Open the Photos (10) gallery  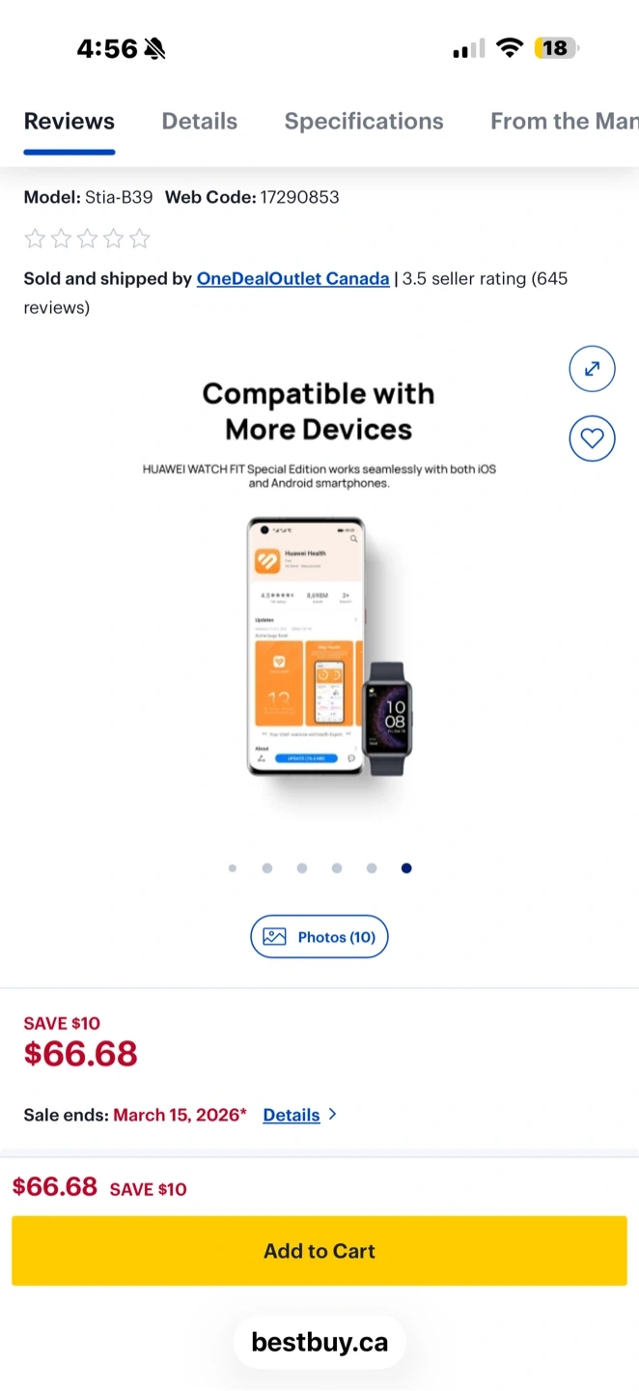(319, 937)
